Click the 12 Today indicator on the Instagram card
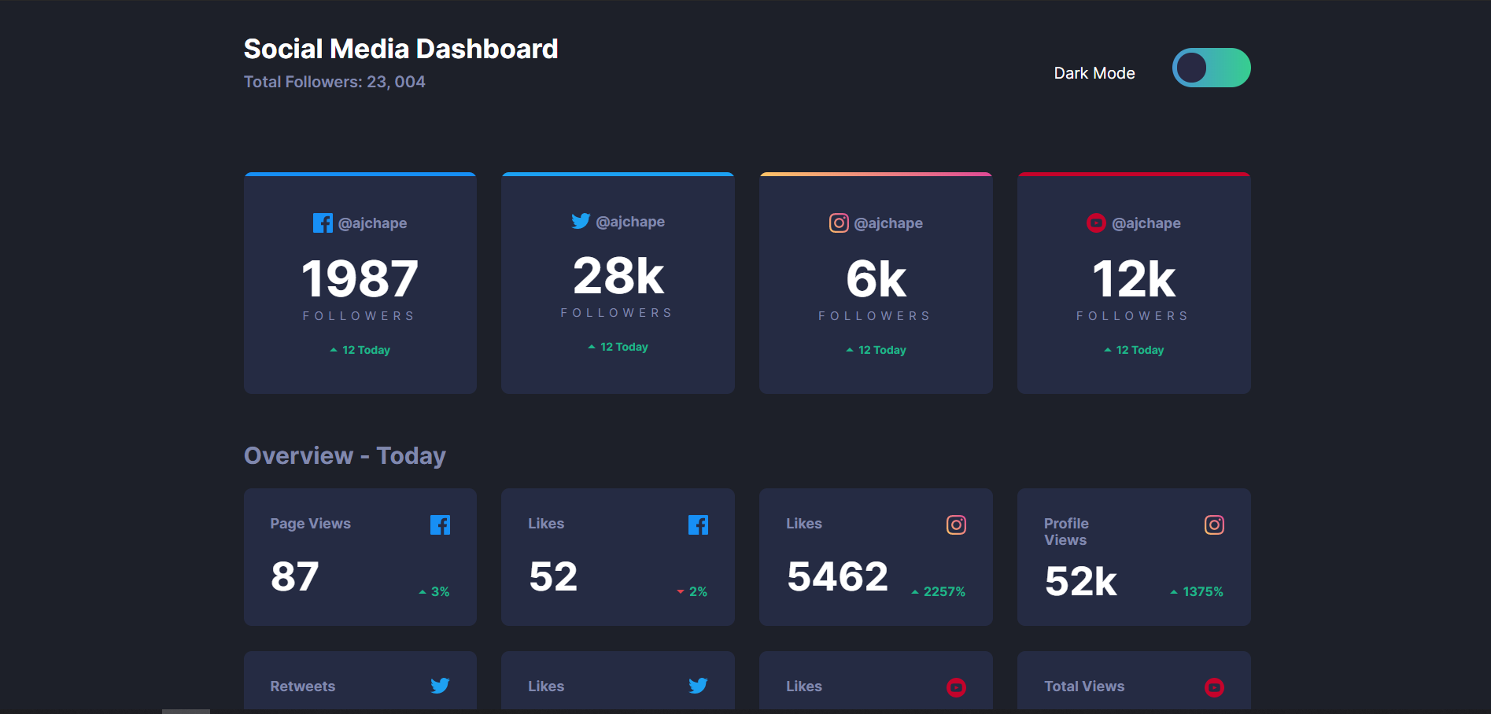The image size is (1491, 714). point(876,349)
